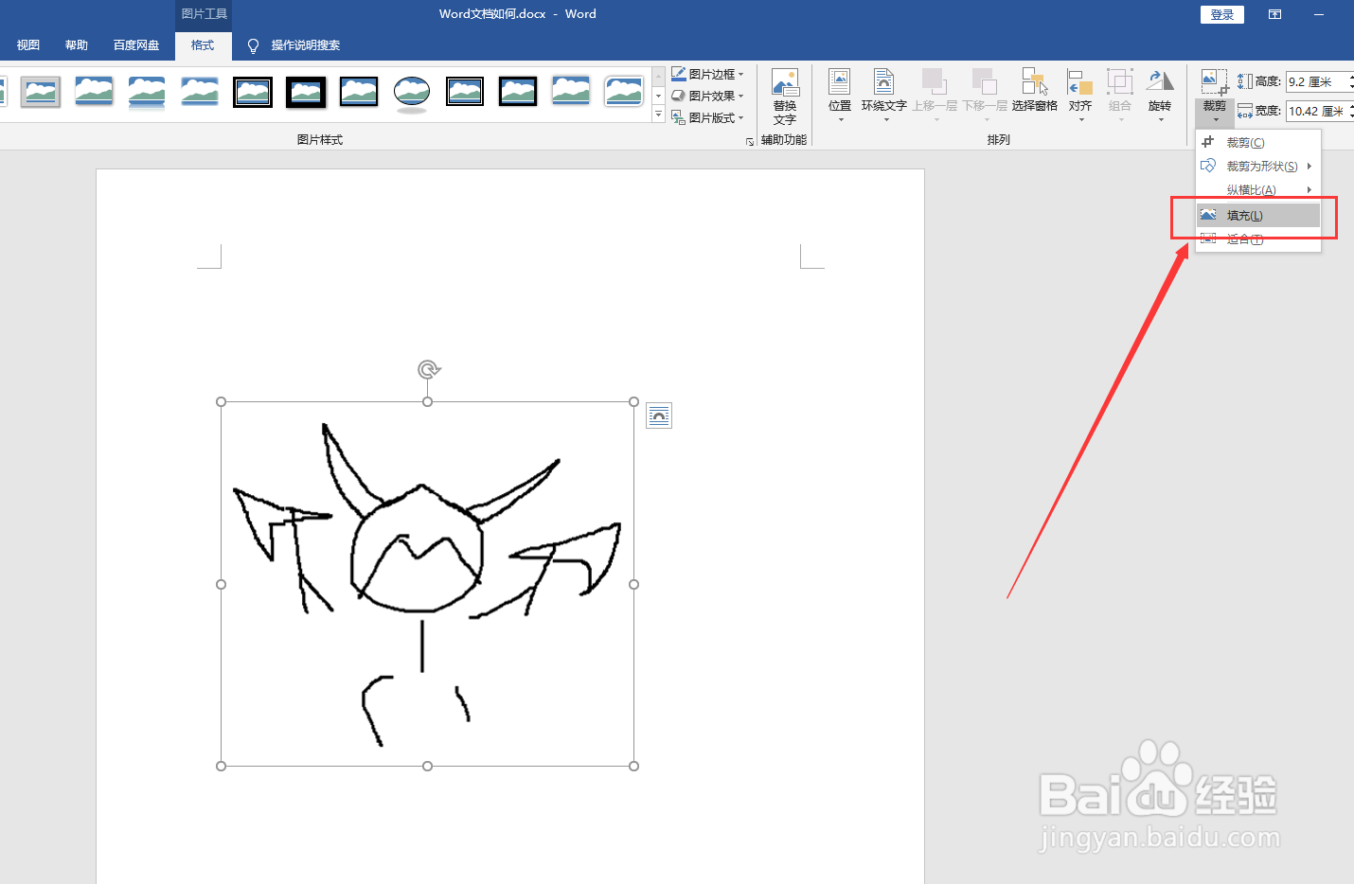Click Bring Forward (上移一层) icon
Viewport: 1354px width, 884px height.
click(934, 81)
